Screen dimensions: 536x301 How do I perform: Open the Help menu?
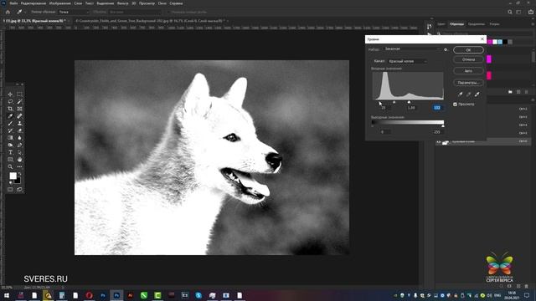(x=176, y=3)
